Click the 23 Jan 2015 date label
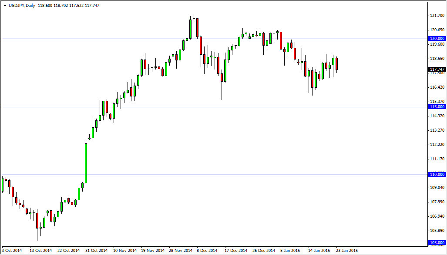The height and width of the screenshot is (255, 447). pyautogui.click(x=347, y=251)
